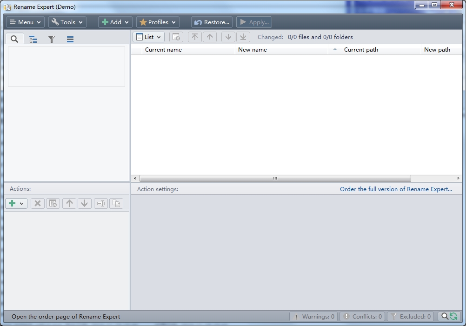Delete action with the X icon
The image size is (466, 326).
point(38,204)
